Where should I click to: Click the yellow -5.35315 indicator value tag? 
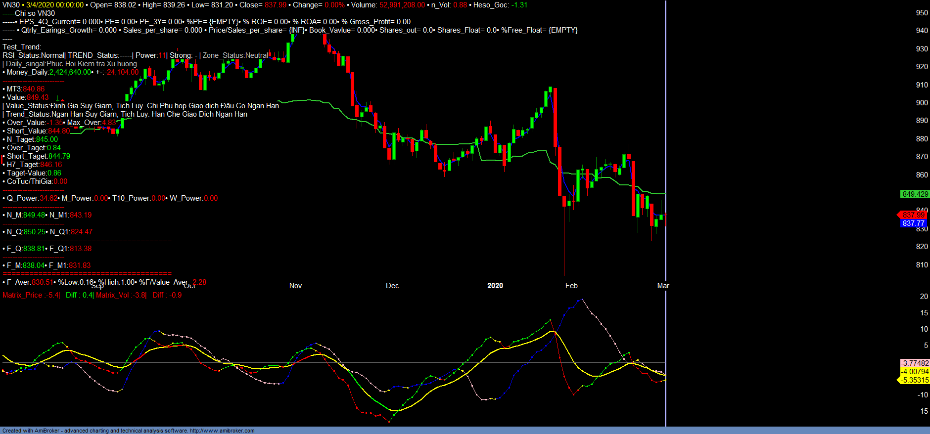pyautogui.click(x=915, y=380)
